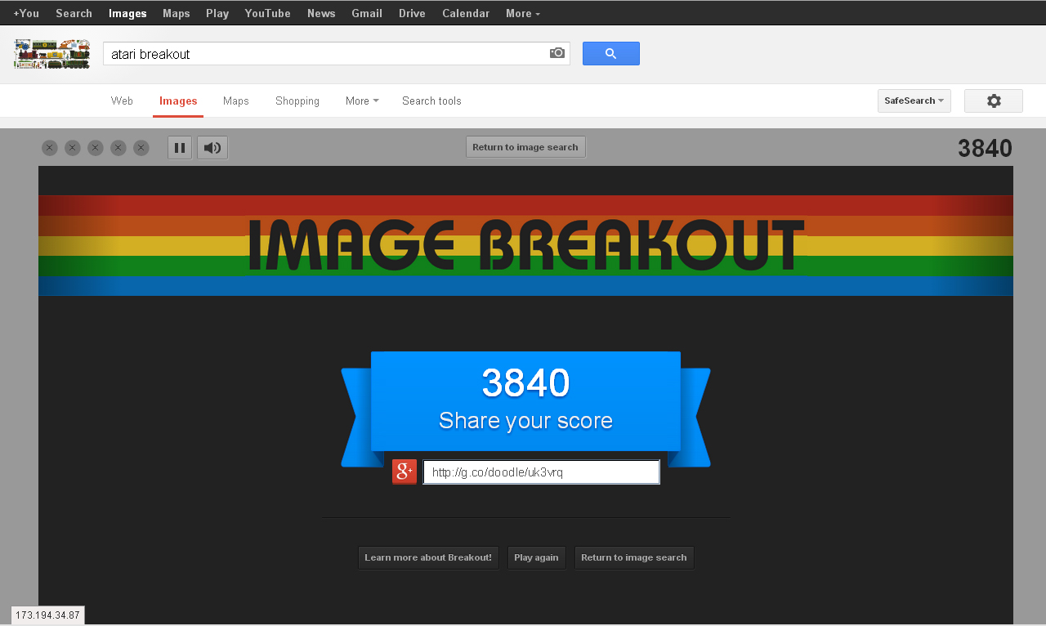Open +You in the top bar
This screenshot has height=626, width=1046.
(x=26, y=13)
